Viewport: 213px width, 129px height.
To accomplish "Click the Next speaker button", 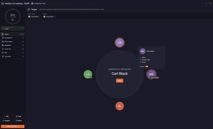I will (120, 81).
